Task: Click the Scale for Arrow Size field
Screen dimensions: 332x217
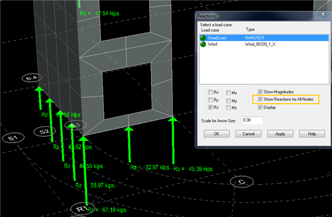Action: point(252,121)
